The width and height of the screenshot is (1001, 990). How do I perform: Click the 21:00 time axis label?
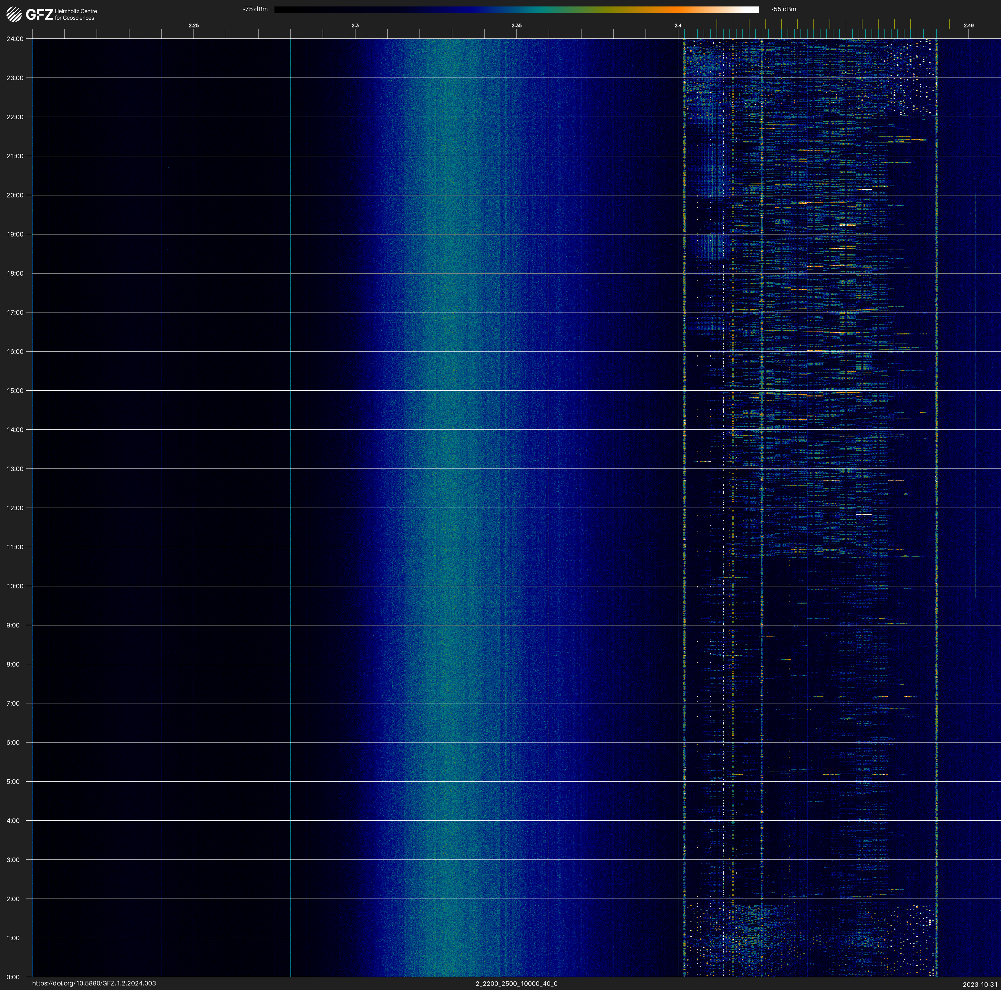pyautogui.click(x=15, y=156)
